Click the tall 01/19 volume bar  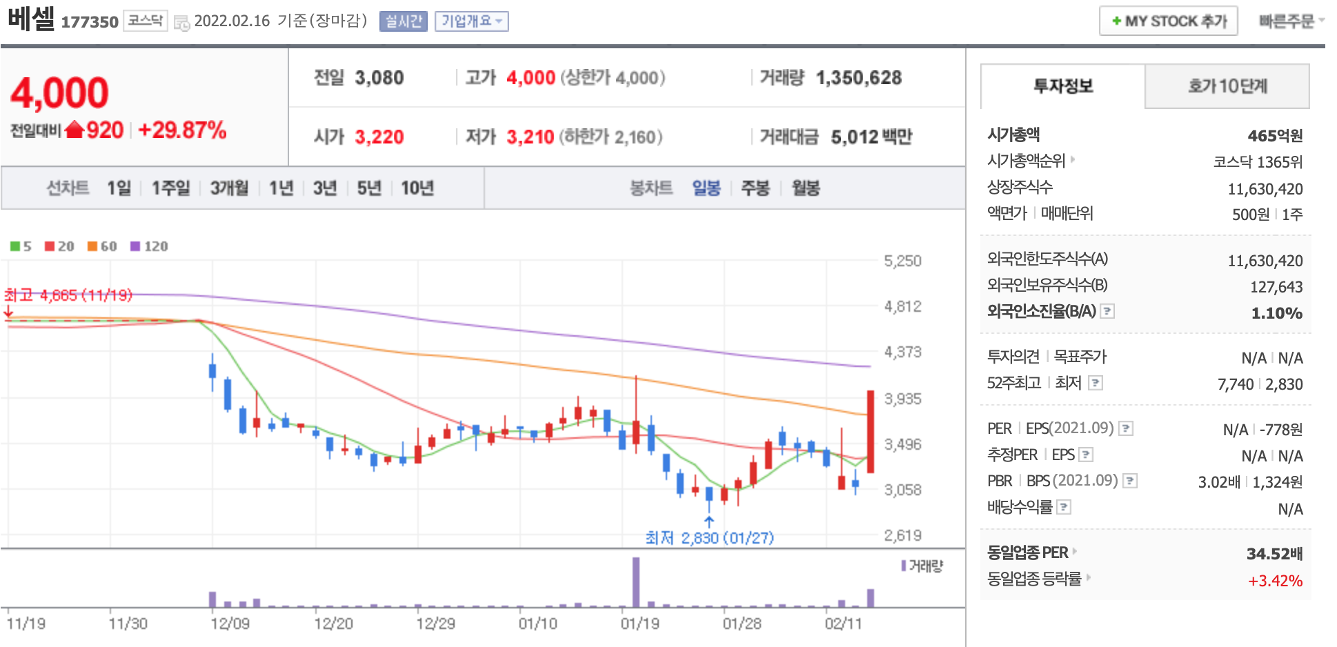click(636, 582)
